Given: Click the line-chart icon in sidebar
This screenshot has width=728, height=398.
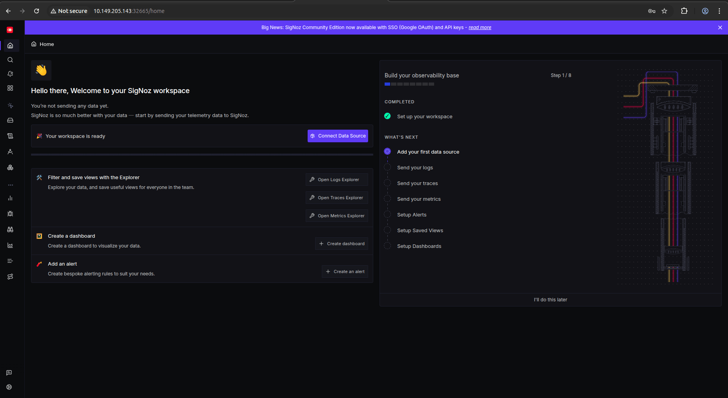Looking at the screenshot, I should coord(10,245).
